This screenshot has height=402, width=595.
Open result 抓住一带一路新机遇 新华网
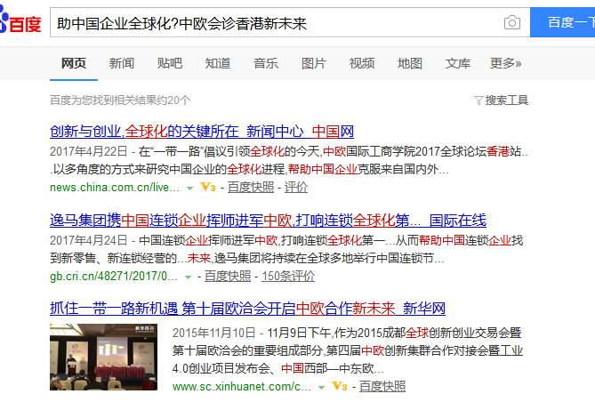tap(247, 309)
